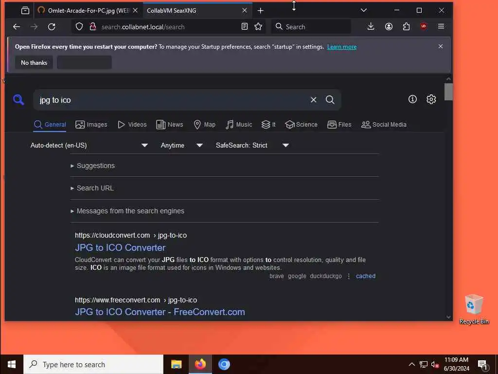The width and height of the screenshot is (498, 374).
Task: Switch to Science category
Action: click(x=301, y=124)
